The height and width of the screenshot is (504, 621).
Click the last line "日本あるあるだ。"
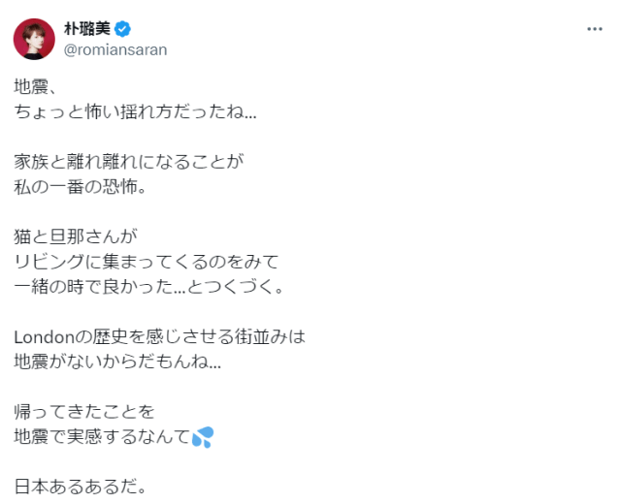(81, 487)
